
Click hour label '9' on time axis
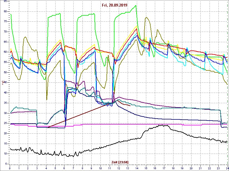tap(91, 168)
